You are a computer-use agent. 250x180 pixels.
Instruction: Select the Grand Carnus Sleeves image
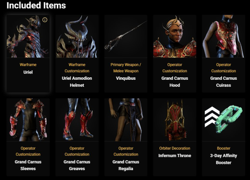[x=28, y=120]
